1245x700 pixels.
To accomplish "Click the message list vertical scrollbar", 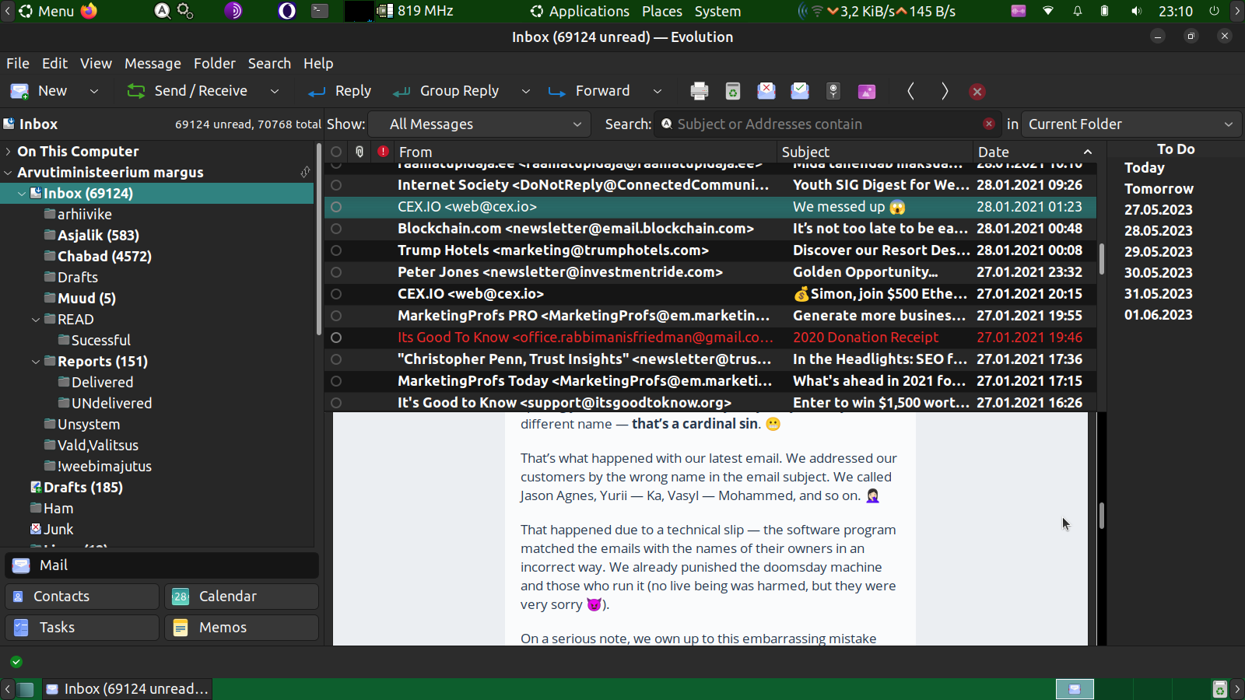I will click(1101, 259).
